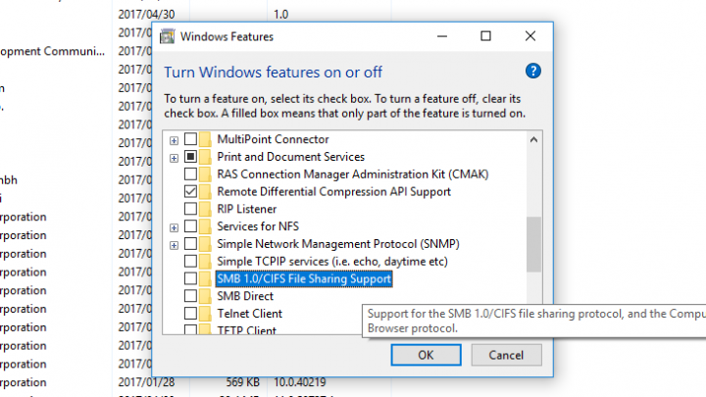Click the help question mark icon
This screenshot has width=706, height=397.
pyautogui.click(x=533, y=72)
